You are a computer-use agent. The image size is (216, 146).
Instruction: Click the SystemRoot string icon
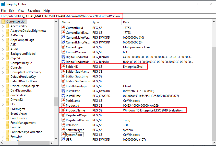[63, 134]
